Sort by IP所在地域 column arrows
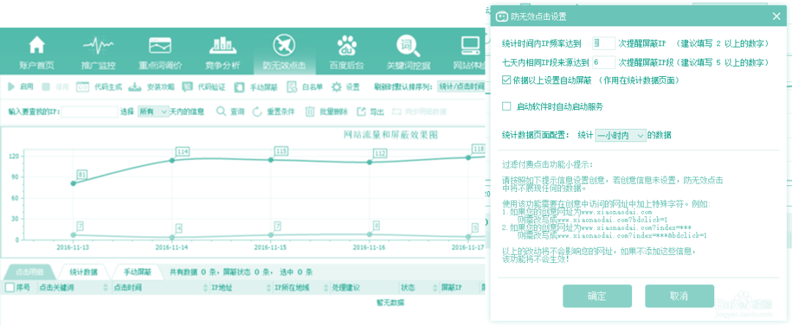The width and height of the screenshot is (792, 326). (x=326, y=288)
